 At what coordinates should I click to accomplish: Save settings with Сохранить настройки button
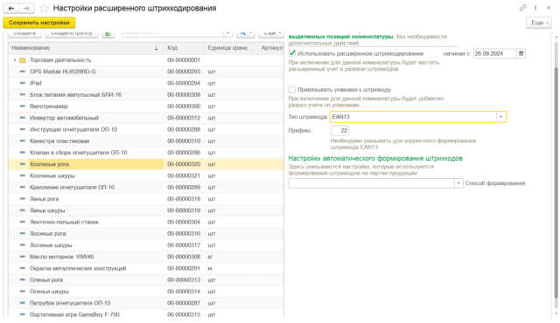click(x=39, y=23)
